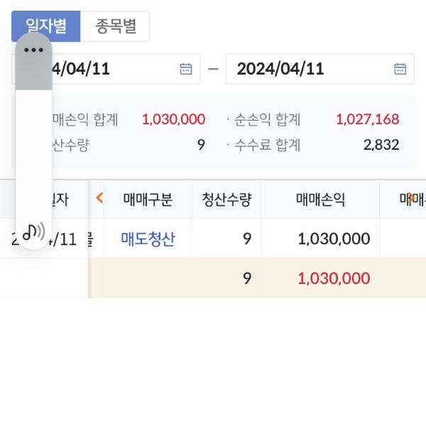Click the 매매손익 합계 summary value
Viewport: 426px width, 426px height.
(x=173, y=119)
